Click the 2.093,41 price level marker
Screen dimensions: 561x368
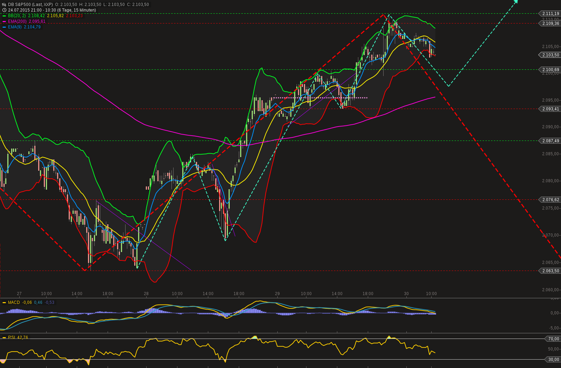click(550, 109)
